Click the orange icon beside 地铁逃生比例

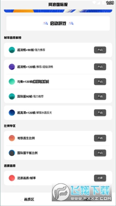click(12, 138)
